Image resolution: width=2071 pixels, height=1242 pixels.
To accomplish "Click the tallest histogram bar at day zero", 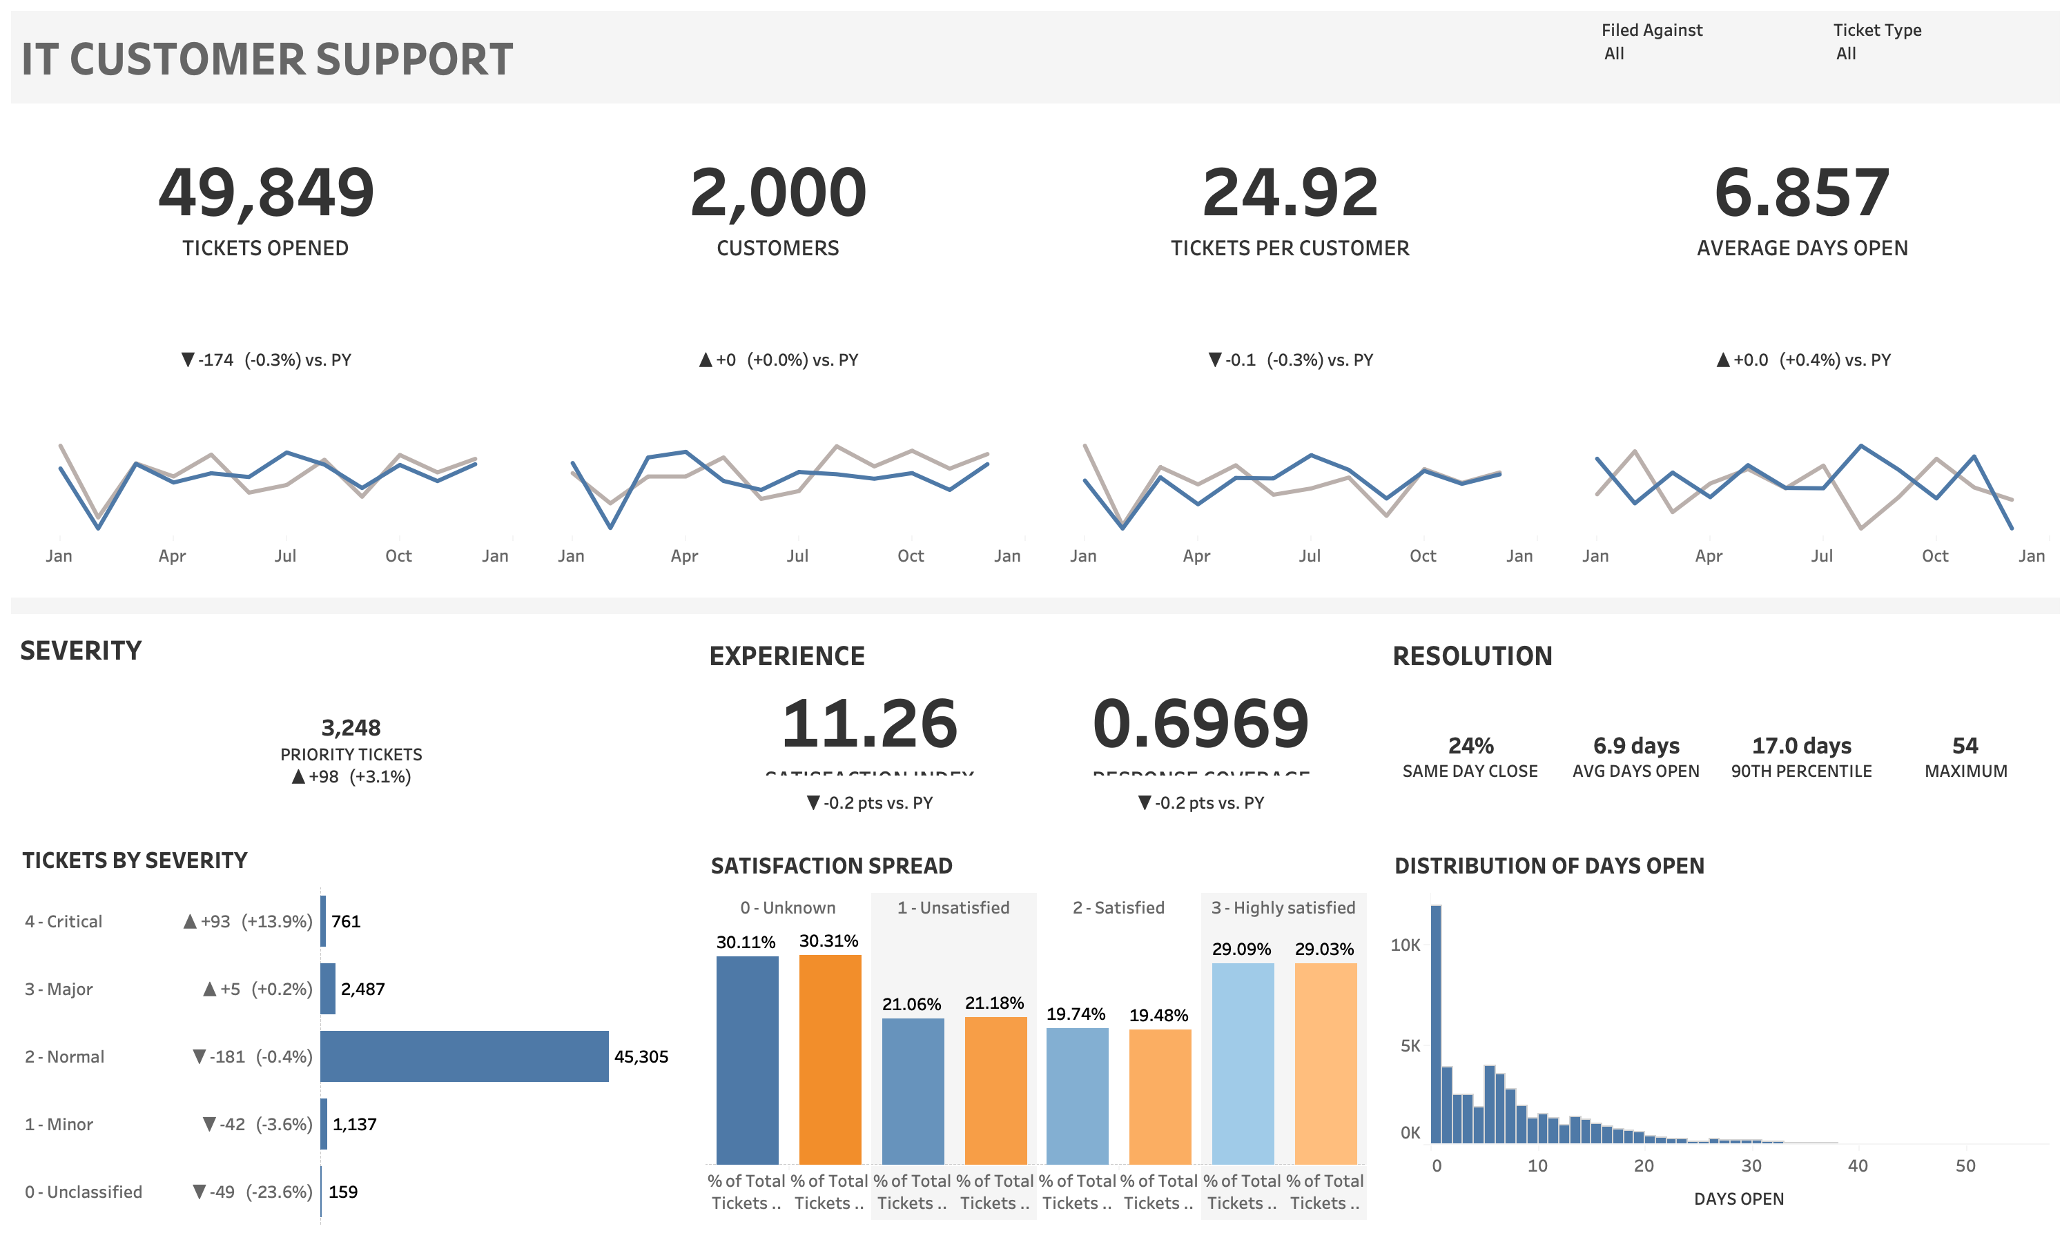I will [1437, 1025].
